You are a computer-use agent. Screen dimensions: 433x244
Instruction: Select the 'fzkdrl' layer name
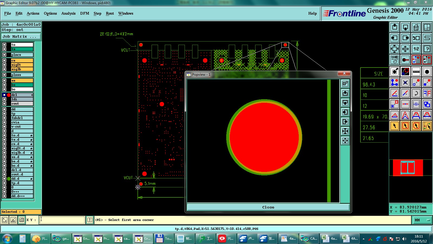pos(22,118)
